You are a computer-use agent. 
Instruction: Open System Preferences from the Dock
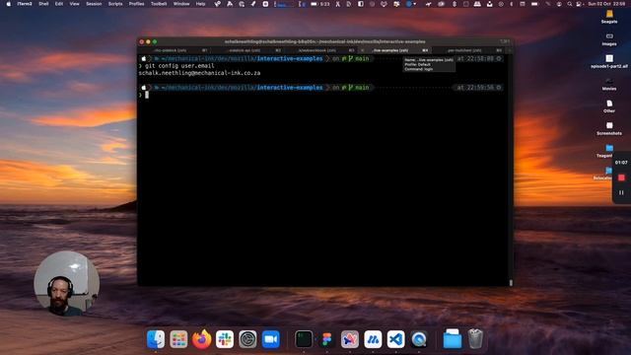click(x=247, y=339)
